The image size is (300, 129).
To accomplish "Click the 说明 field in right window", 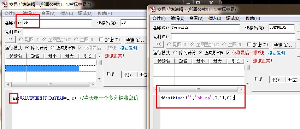I will click(233, 36).
